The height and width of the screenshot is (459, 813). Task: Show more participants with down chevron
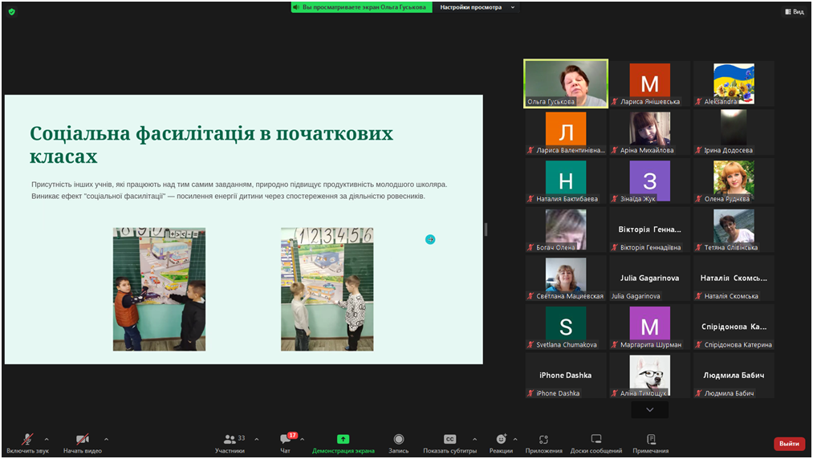pyautogui.click(x=649, y=409)
